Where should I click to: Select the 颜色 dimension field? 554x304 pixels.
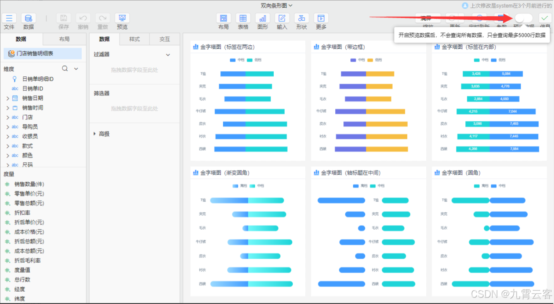pyautogui.click(x=27, y=155)
